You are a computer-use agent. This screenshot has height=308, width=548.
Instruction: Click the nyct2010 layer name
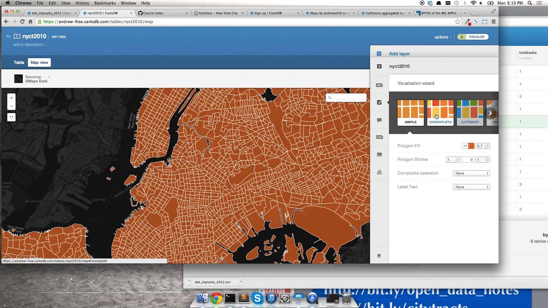399,66
